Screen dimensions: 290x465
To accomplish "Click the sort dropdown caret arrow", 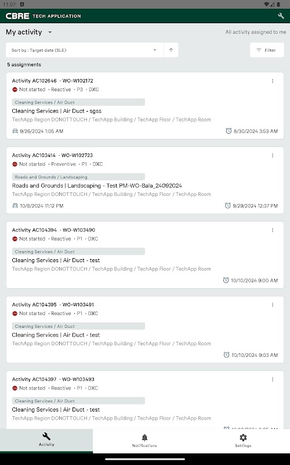I will tap(154, 50).
